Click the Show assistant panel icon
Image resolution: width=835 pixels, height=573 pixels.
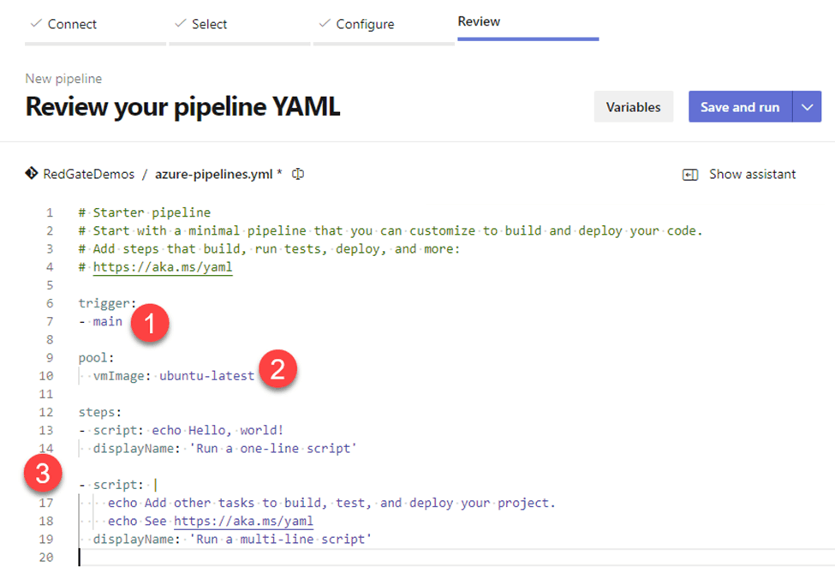[690, 175]
